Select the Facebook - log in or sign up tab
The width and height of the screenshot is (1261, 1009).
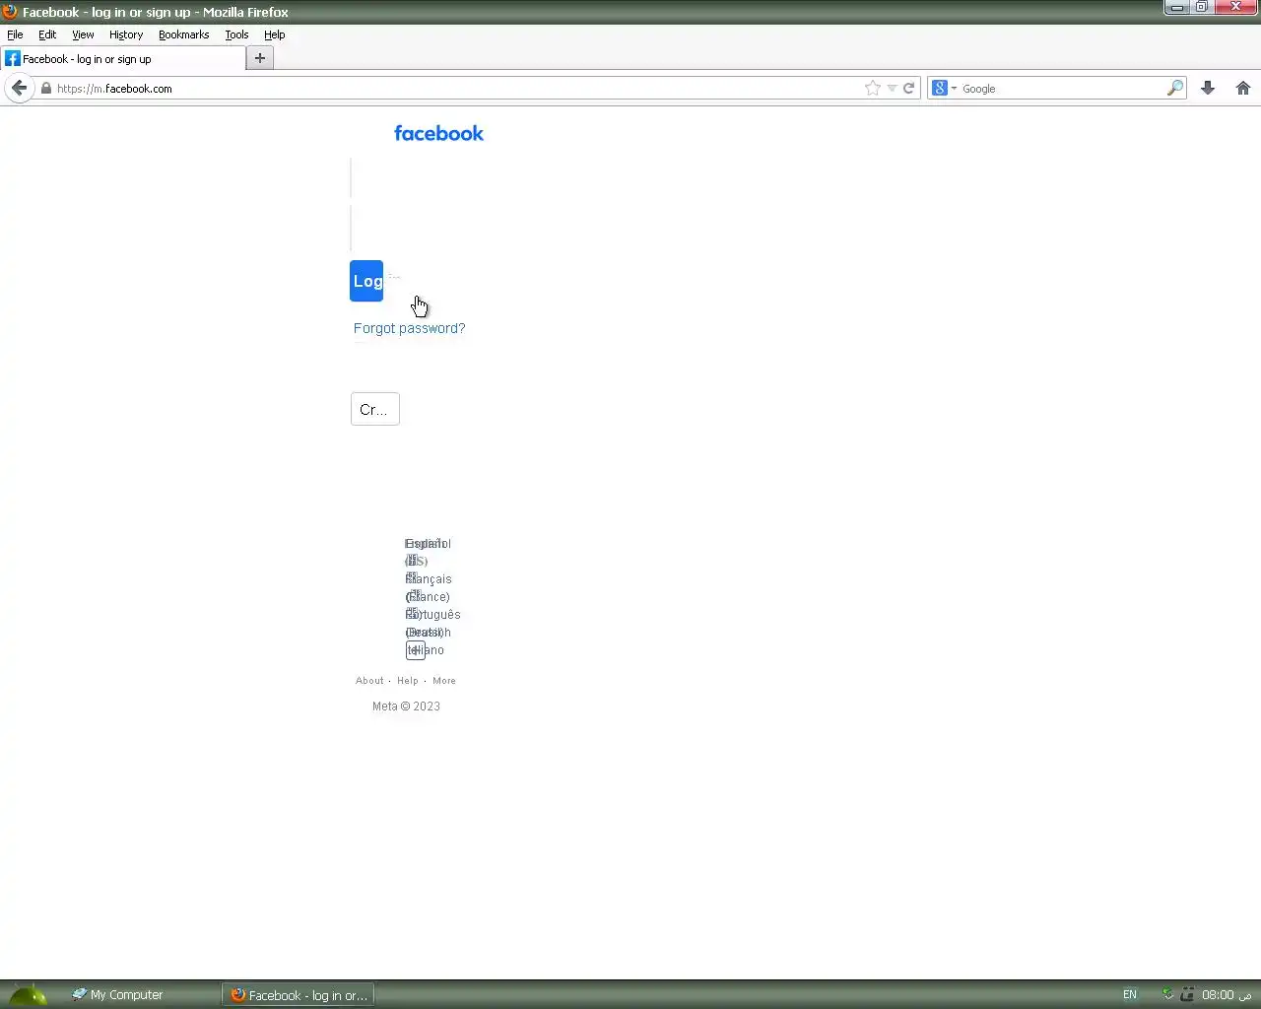pyautogui.click(x=122, y=59)
